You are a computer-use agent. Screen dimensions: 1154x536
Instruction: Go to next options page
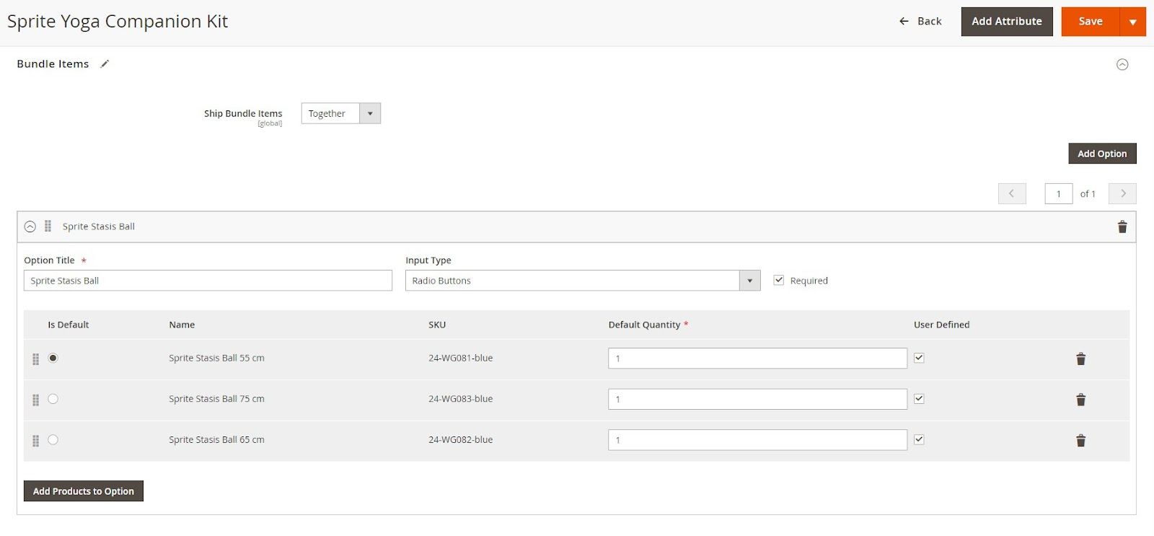tap(1122, 193)
